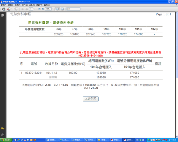Click the Outlook Express quick launch icon
The height and width of the screenshot is (142, 178).
click(22, 140)
